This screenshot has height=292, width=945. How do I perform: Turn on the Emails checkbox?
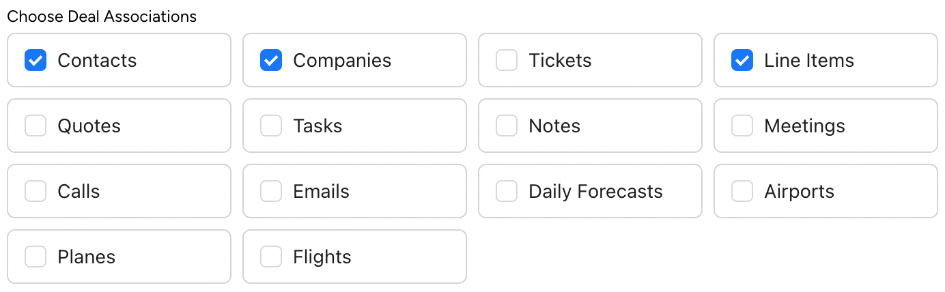[x=271, y=191]
